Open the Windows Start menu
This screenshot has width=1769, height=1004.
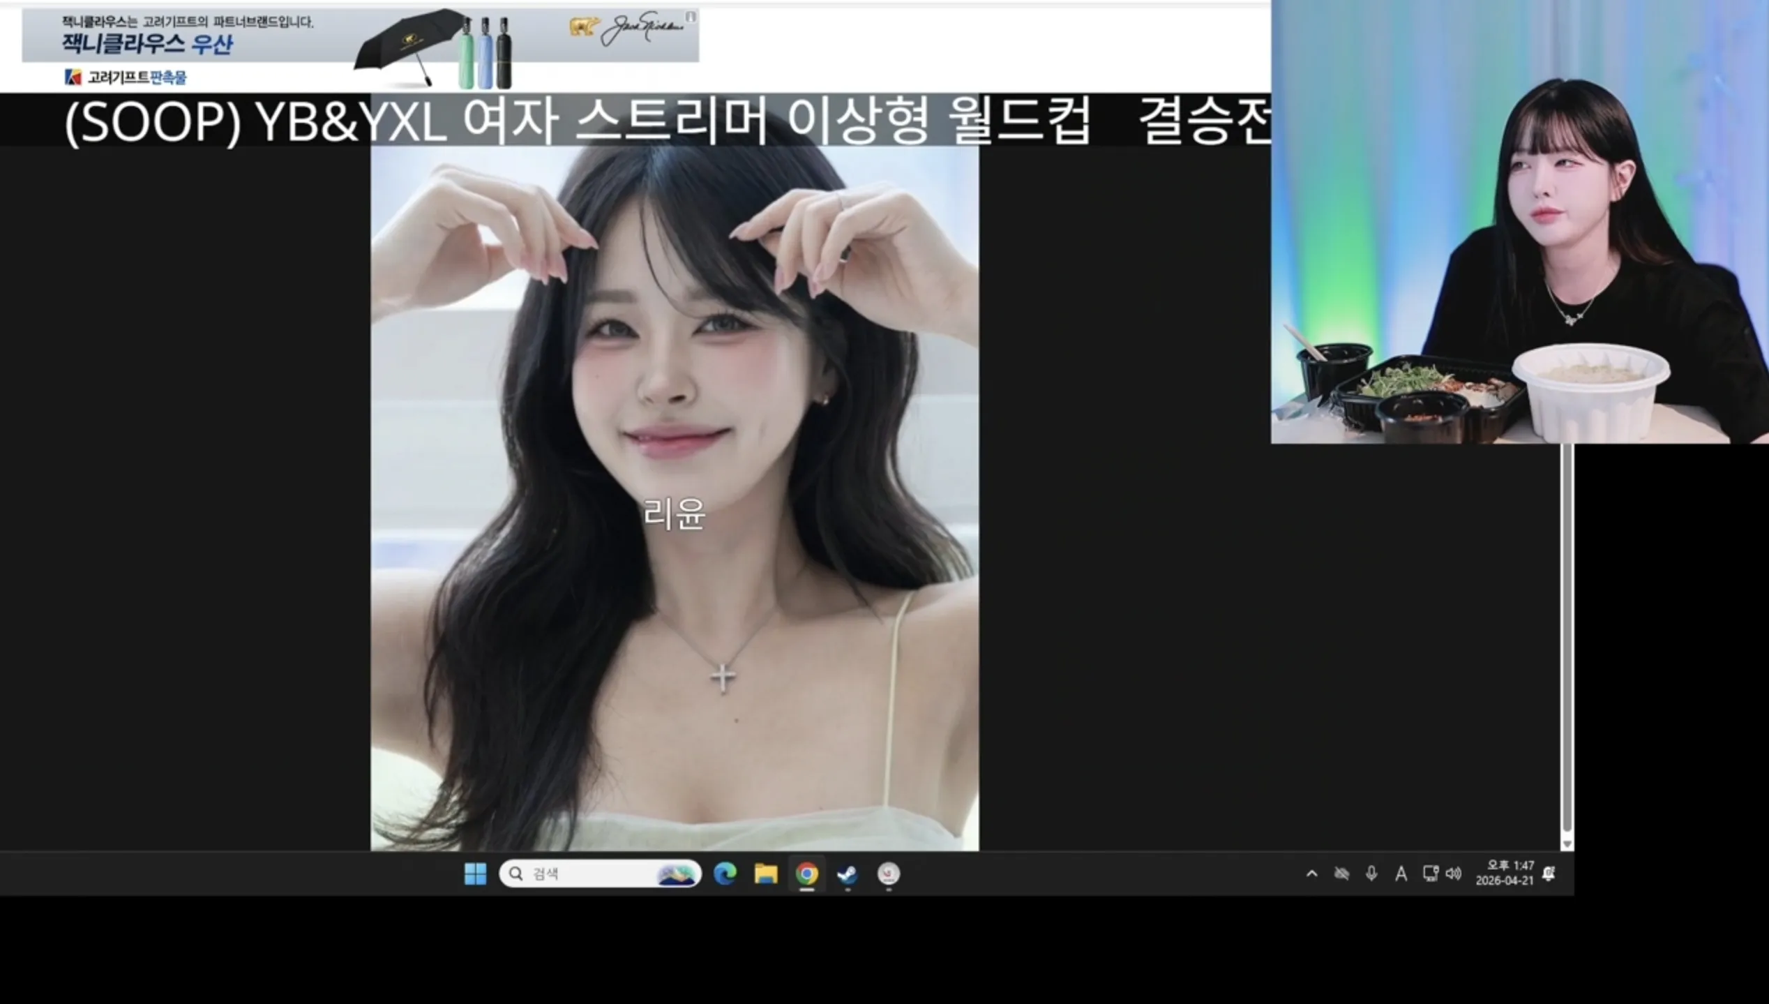[x=476, y=874]
